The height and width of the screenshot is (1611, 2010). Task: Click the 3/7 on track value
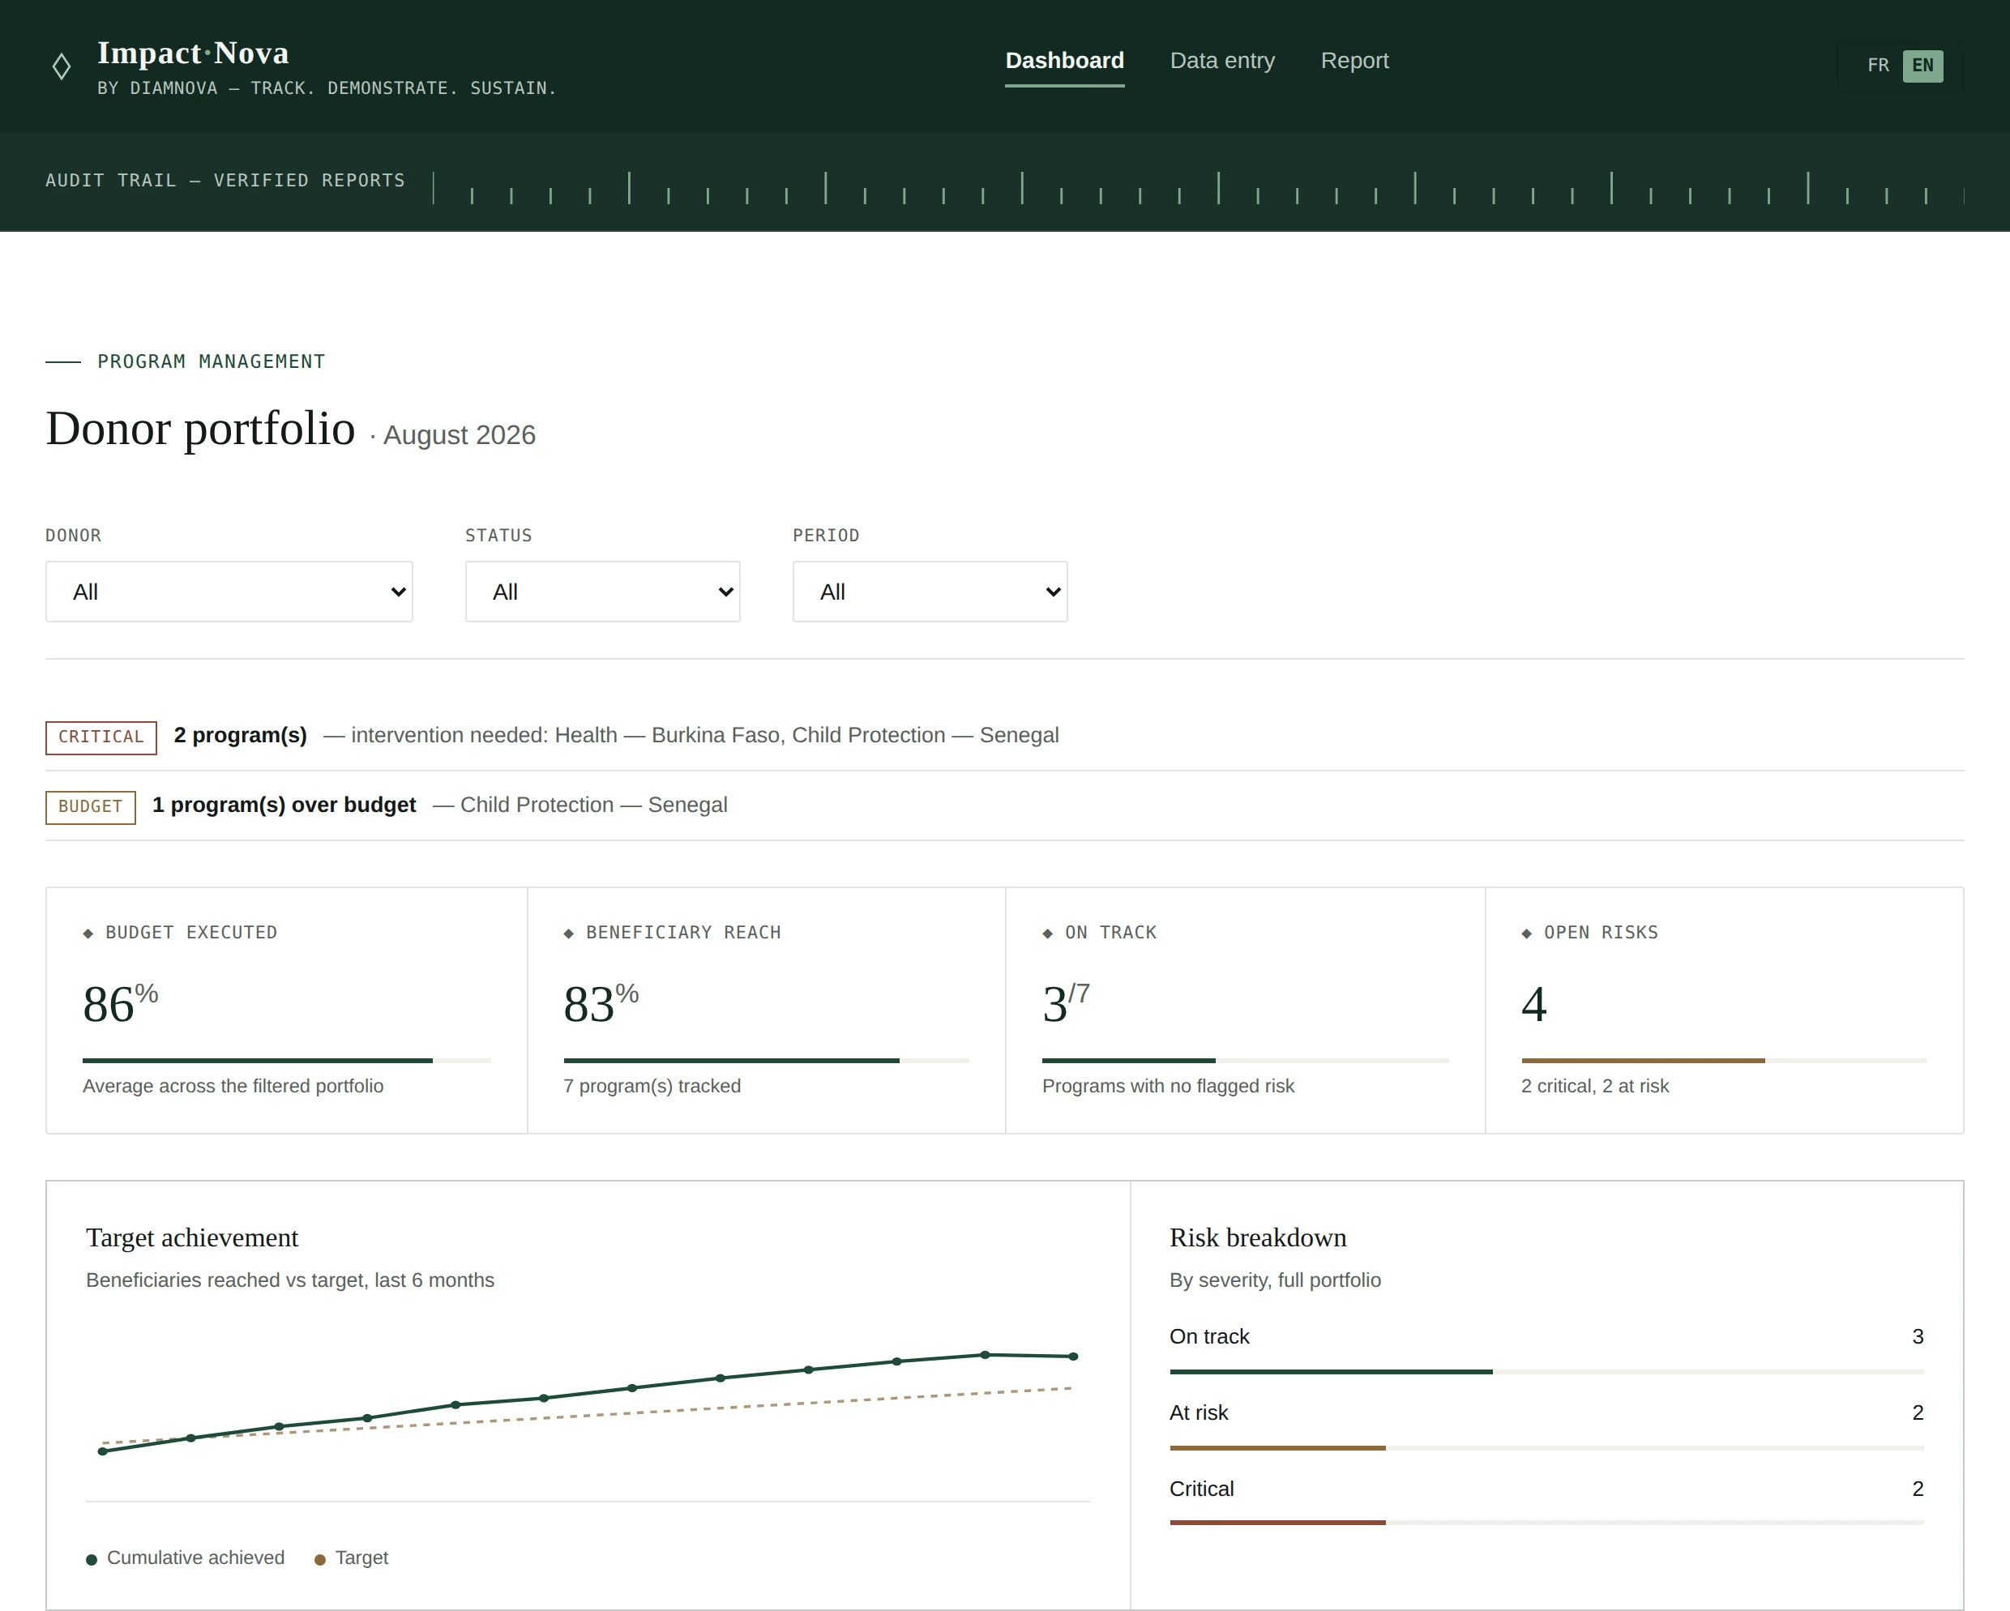tap(1067, 1003)
